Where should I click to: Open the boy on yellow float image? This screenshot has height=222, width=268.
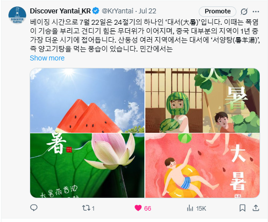coord(202,166)
